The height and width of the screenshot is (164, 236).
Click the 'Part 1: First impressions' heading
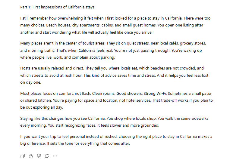point(57,7)
